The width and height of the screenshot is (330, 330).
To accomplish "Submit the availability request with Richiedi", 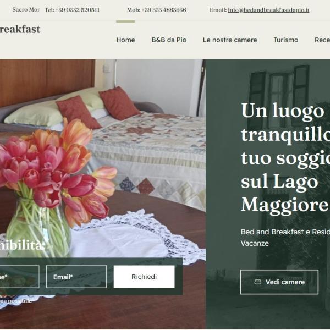I will pos(144,277).
